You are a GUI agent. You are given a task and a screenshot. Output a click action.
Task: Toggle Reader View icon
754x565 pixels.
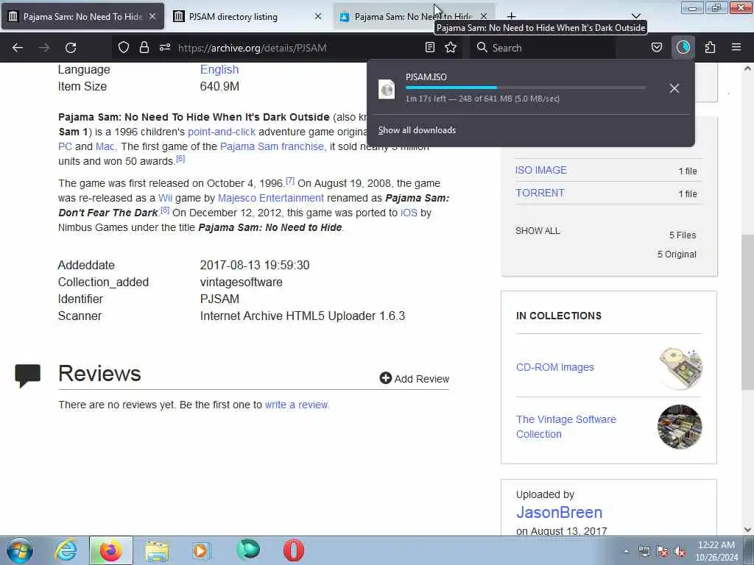[430, 48]
